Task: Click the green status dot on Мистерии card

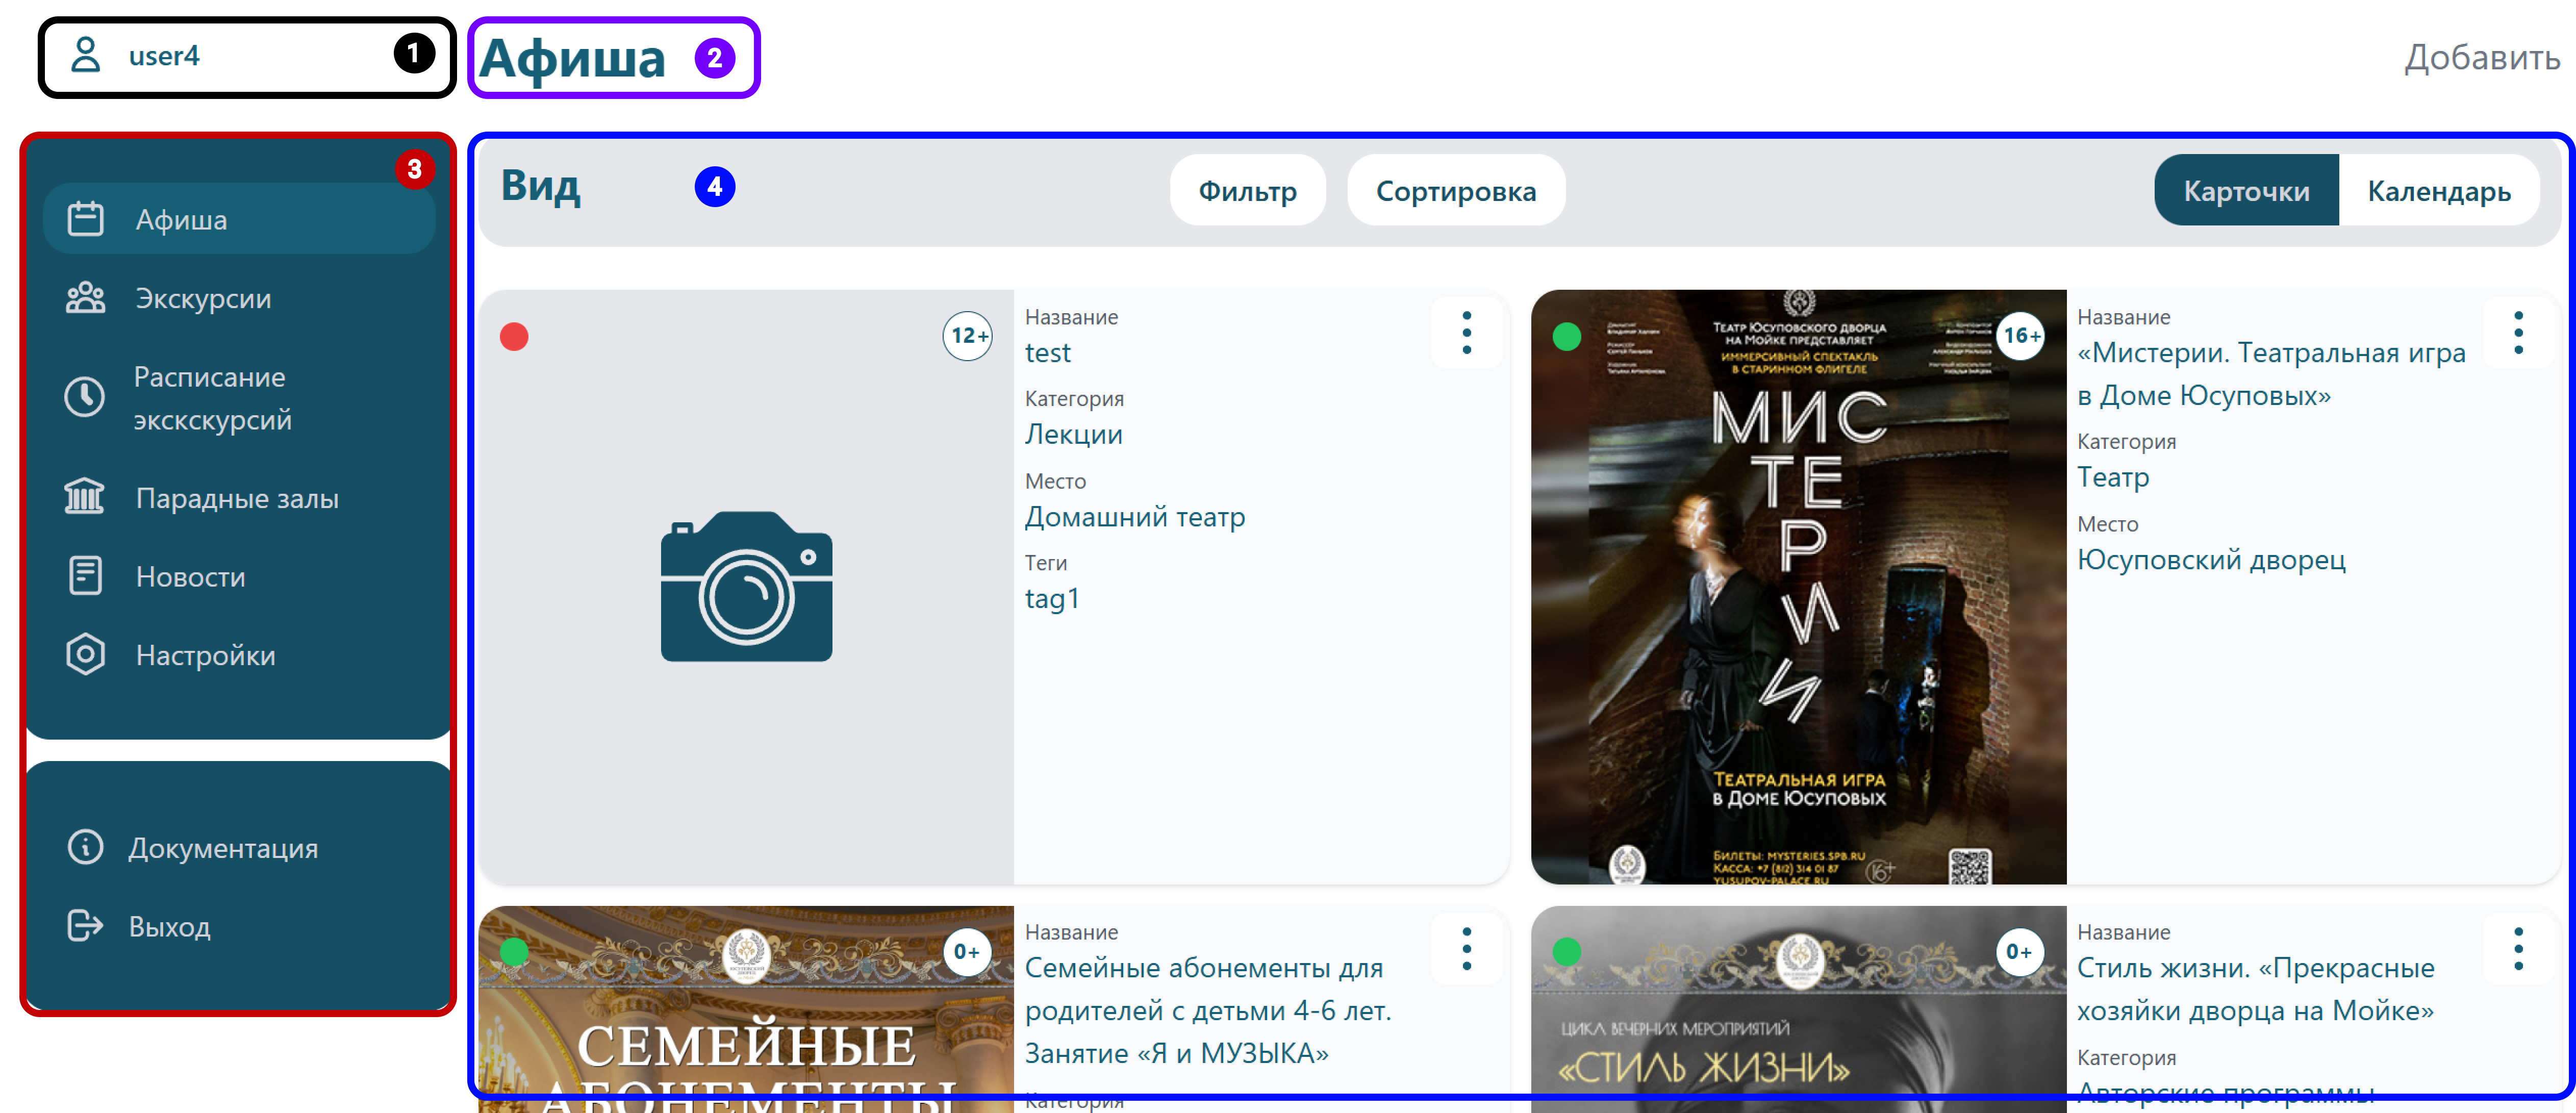Action: point(1566,337)
